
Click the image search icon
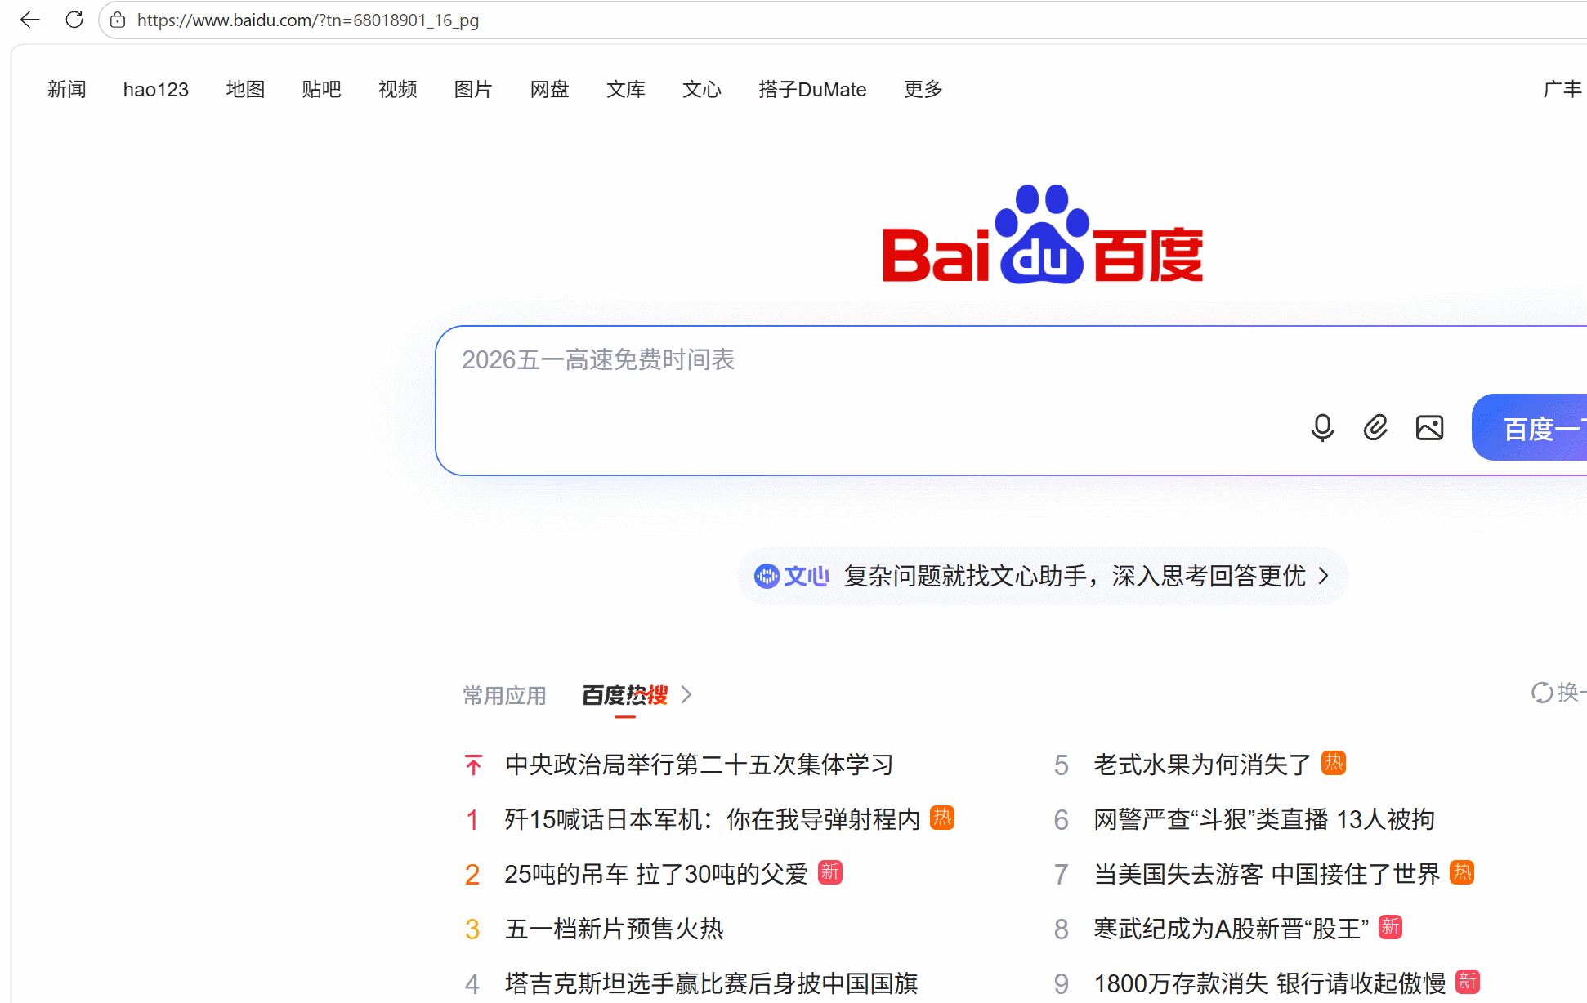click(x=1429, y=427)
